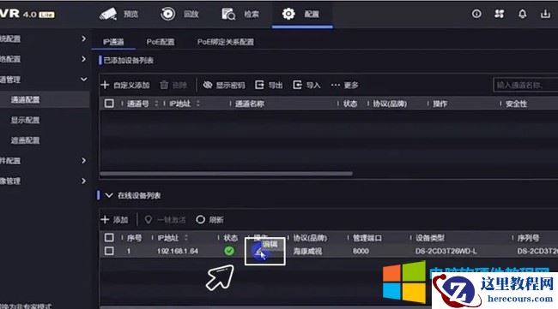This screenshot has width=558, height=309.
Task: Click the green status check for 192.168.1.64
Action: point(229,251)
